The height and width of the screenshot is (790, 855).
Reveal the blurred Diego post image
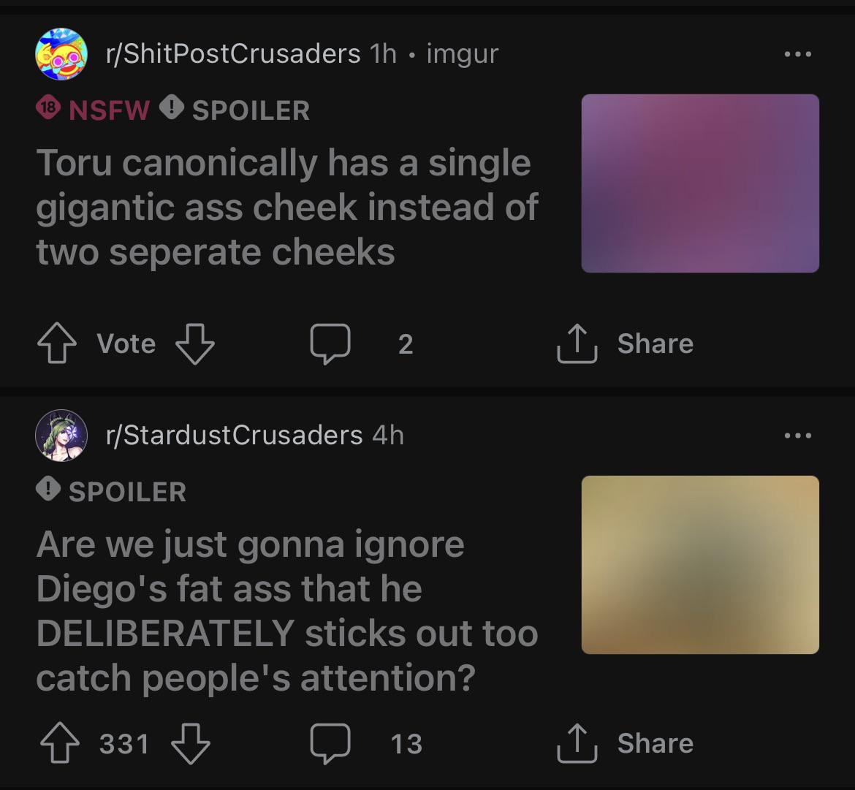699,563
